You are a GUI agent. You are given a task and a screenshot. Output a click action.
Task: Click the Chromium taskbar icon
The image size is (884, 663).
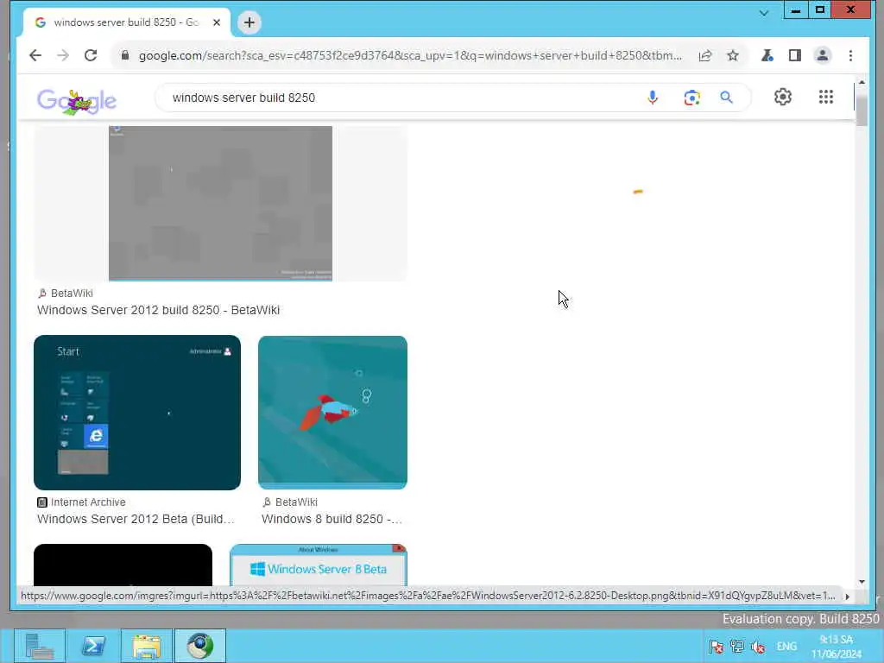tap(199, 646)
